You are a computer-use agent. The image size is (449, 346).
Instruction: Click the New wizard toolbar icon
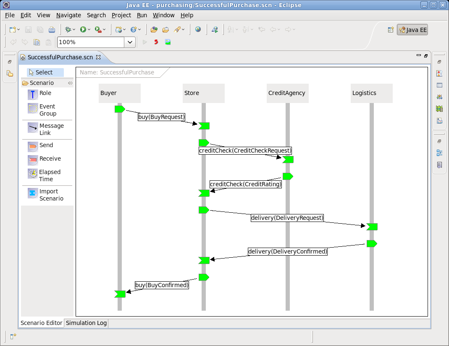[12, 29]
